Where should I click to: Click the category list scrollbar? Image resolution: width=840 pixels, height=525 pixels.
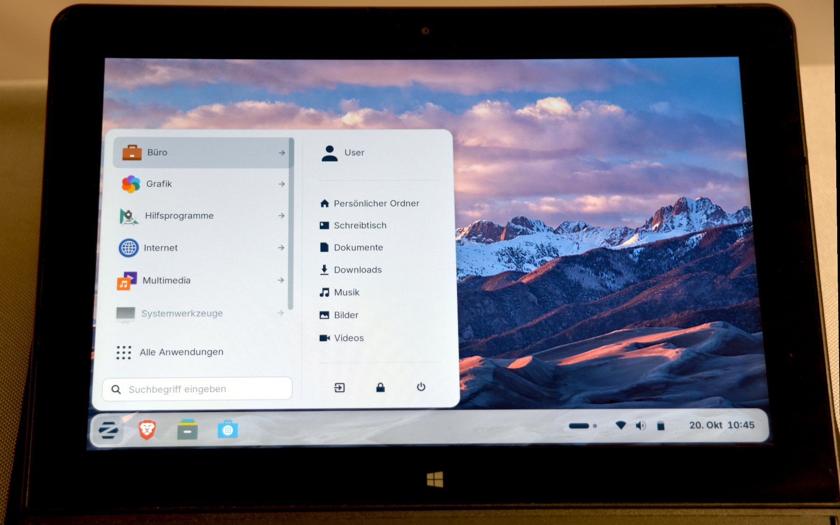tap(291, 224)
